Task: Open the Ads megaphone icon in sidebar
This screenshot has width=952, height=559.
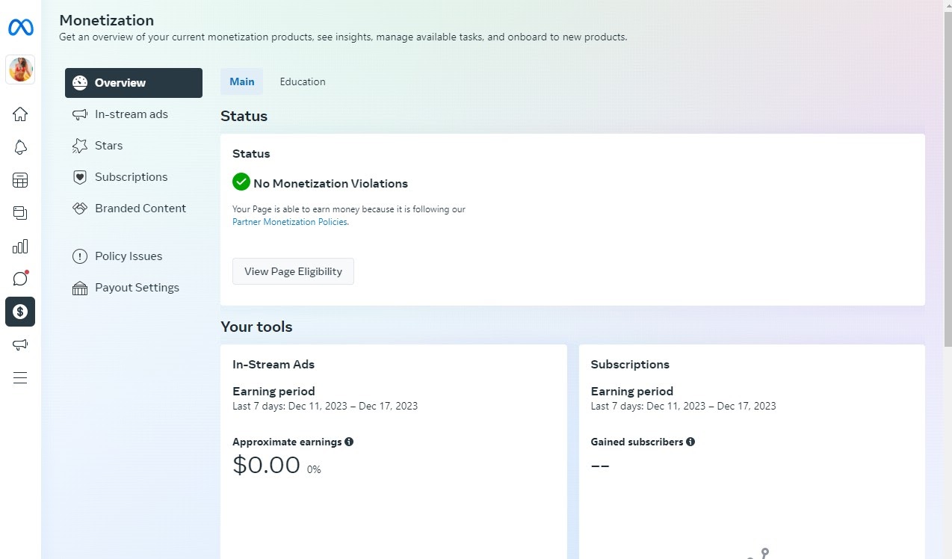Action: coord(20,345)
